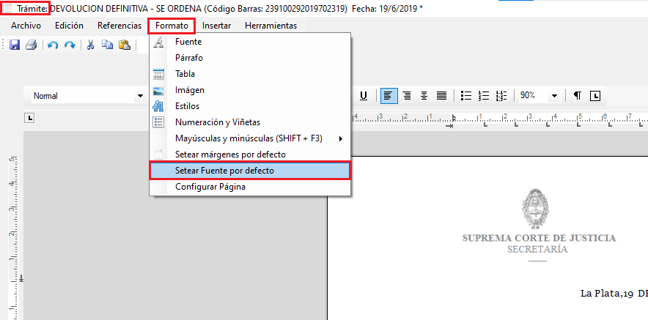Cut selection with the scissors icon

[90, 45]
